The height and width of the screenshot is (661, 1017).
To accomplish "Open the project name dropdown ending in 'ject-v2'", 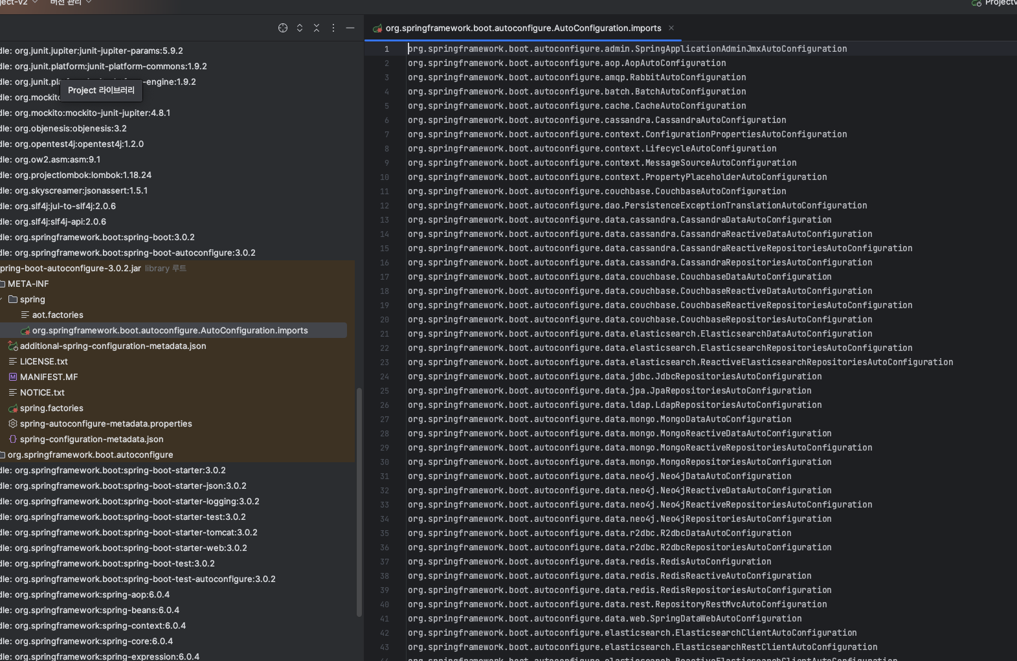I will tap(19, 3).
